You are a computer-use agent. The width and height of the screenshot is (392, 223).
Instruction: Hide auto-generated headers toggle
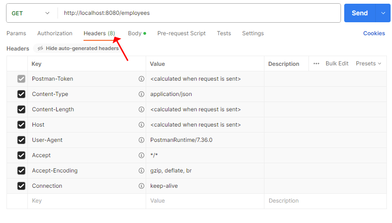tap(78, 48)
